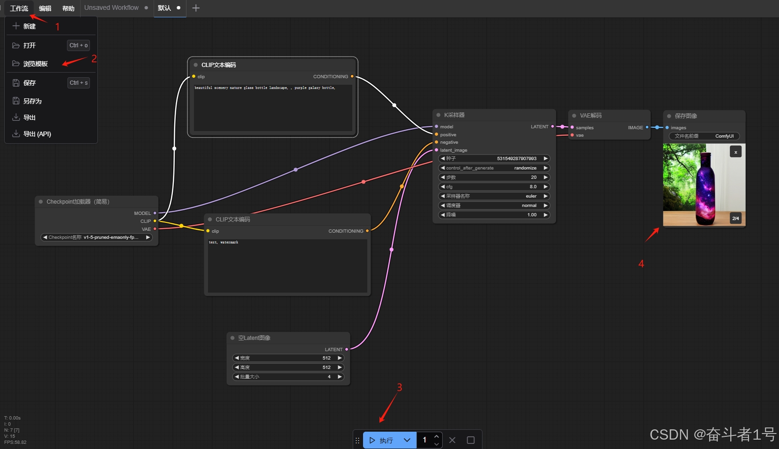Click the 2/4 image counter badge

point(735,218)
